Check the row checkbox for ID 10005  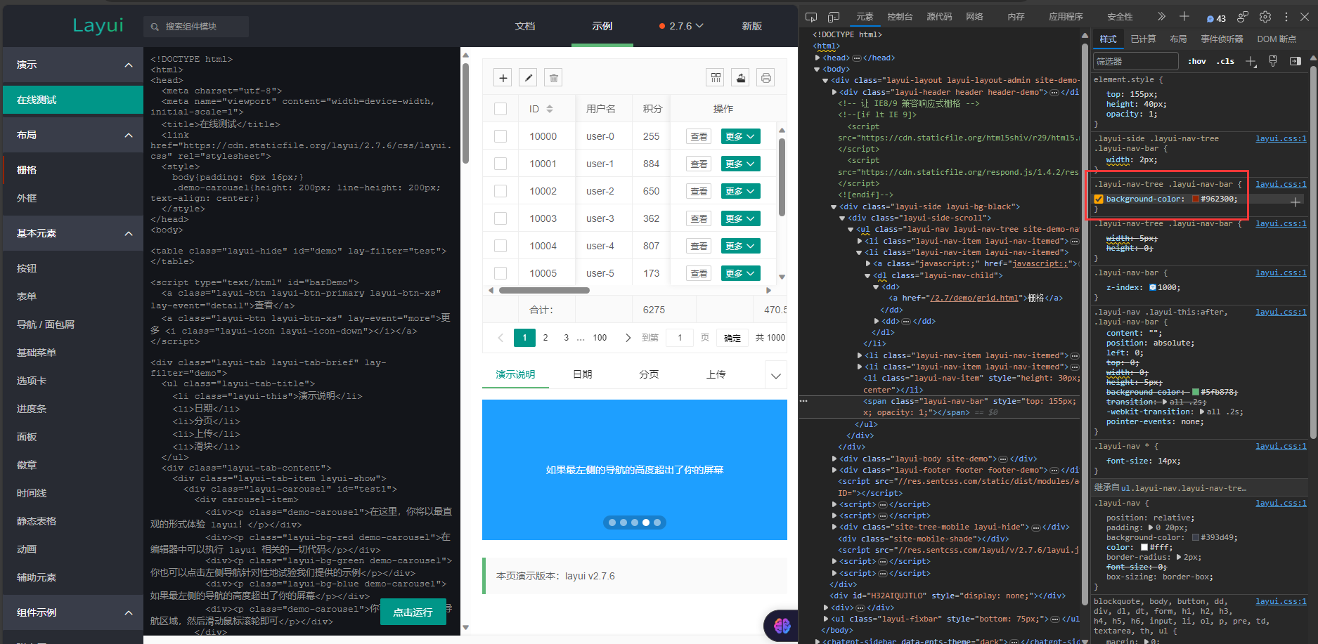coord(500,273)
